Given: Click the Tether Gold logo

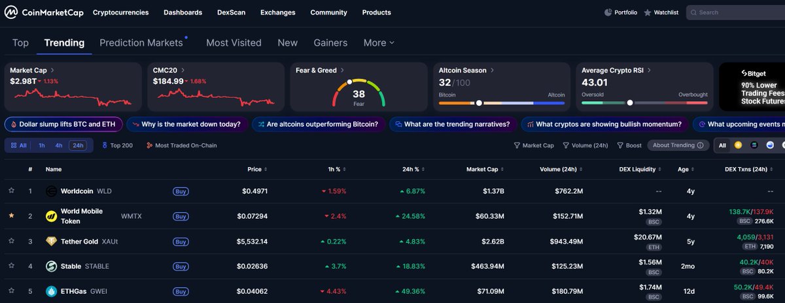Looking at the screenshot, I should pos(51,242).
